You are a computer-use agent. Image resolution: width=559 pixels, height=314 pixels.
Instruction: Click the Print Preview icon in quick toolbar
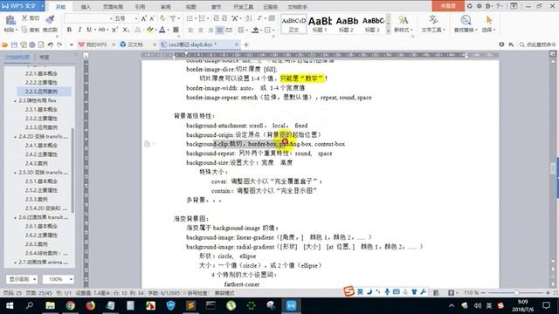[x=41, y=44]
